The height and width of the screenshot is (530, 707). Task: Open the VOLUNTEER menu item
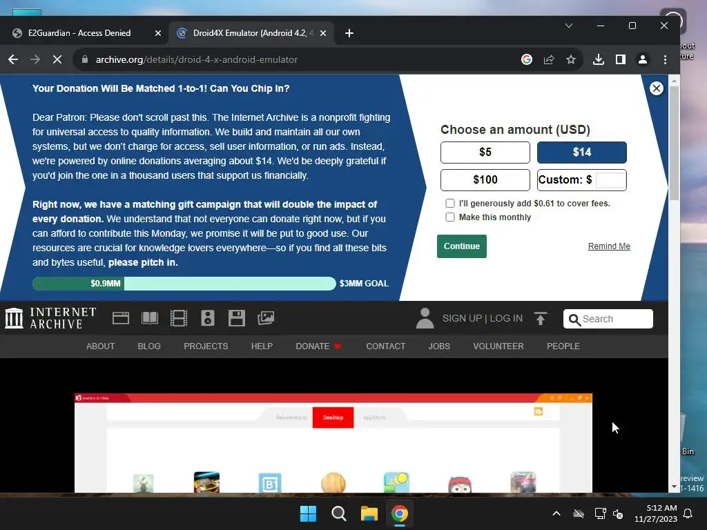(498, 346)
